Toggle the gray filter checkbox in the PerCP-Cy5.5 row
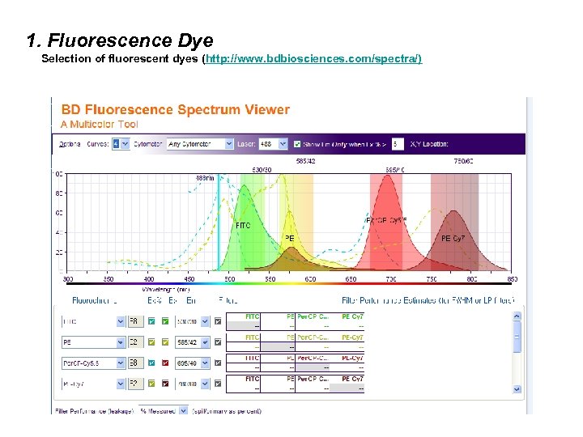The image size is (583, 437). coord(218,363)
